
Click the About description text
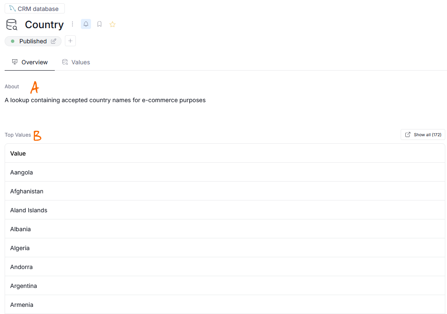105,100
